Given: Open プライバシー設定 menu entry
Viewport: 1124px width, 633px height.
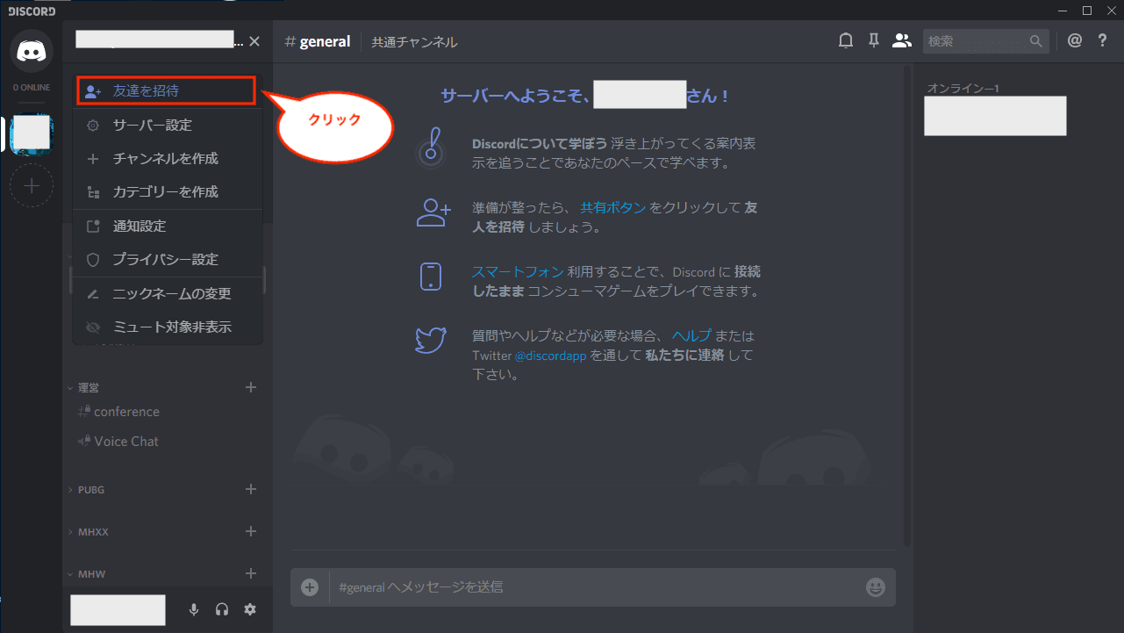Looking at the screenshot, I should tap(168, 259).
